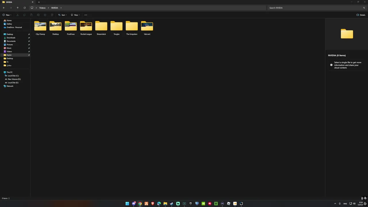Open Steam from the taskbar
Screen dimensions: 368x207
[172, 204]
